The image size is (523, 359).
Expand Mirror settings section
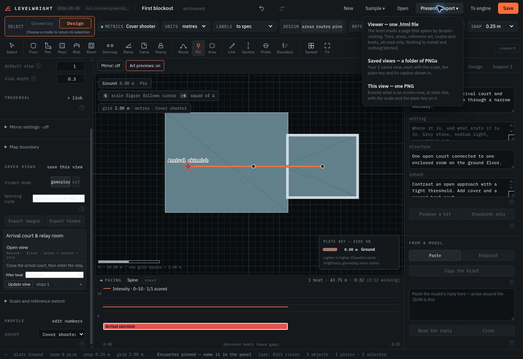coord(27,127)
